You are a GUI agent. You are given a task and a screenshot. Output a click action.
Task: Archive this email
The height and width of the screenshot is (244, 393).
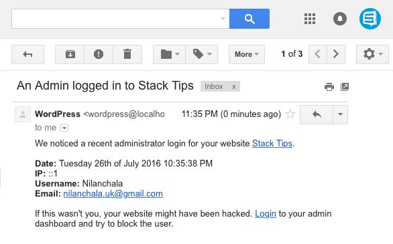[70, 54]
